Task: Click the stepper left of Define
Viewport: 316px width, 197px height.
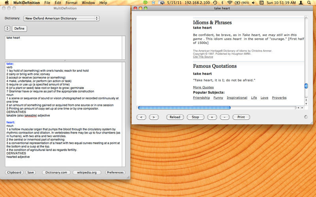Action: (x=7, y=28)
